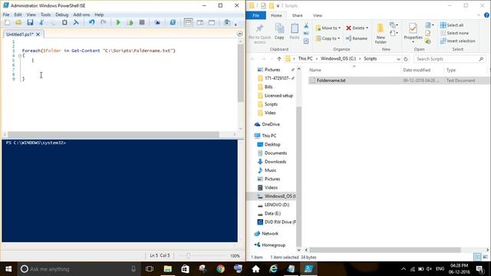Cut selection in PowerShell ISE toolbar
The image size is (491, 276).
tap(41, 22)
